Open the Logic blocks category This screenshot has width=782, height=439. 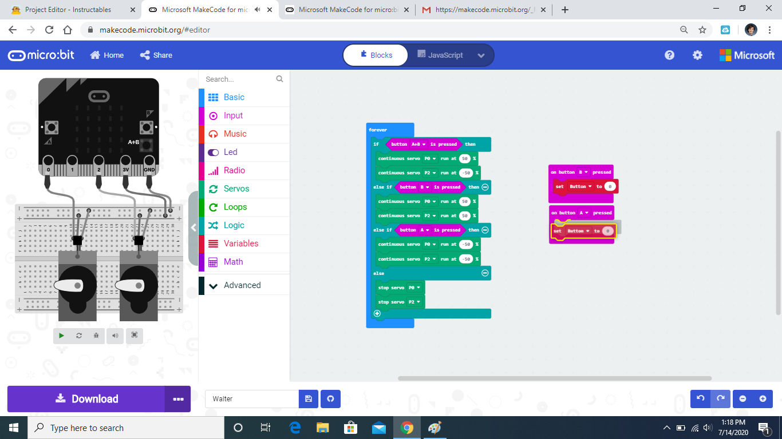(244, 225)
